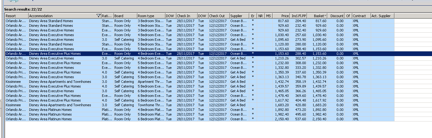The image size is (432, 138).
Task: Sort results by Check In header
Action: [187, 16]
